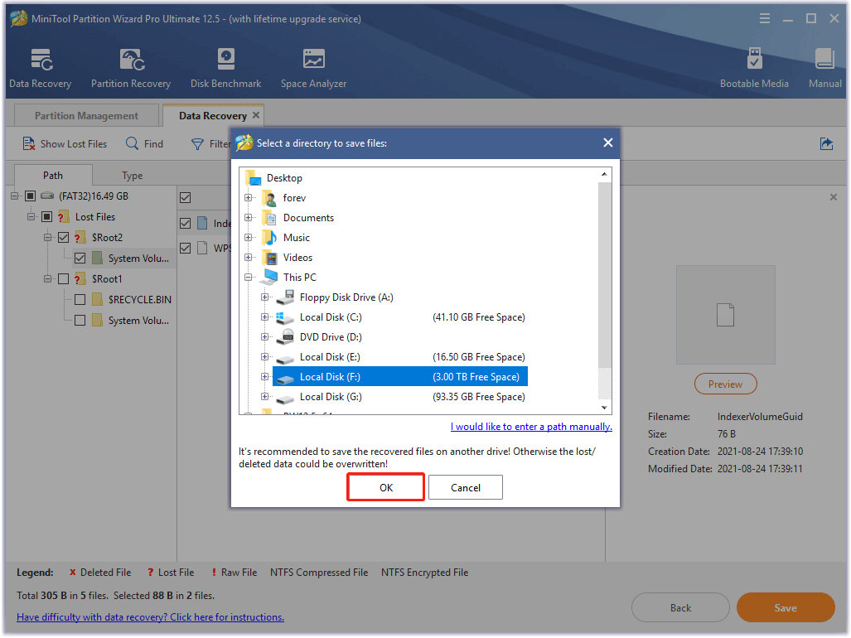
Task: Open the Manual
Action: [825, 68]
